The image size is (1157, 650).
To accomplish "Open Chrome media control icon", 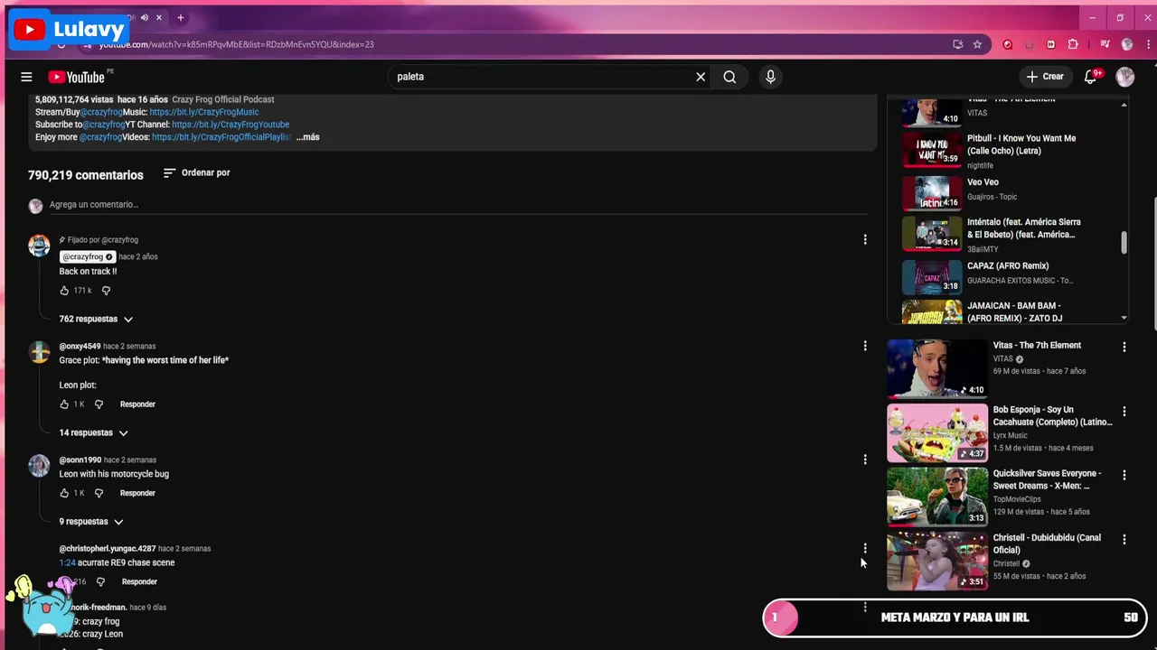I will (1105, 44).
